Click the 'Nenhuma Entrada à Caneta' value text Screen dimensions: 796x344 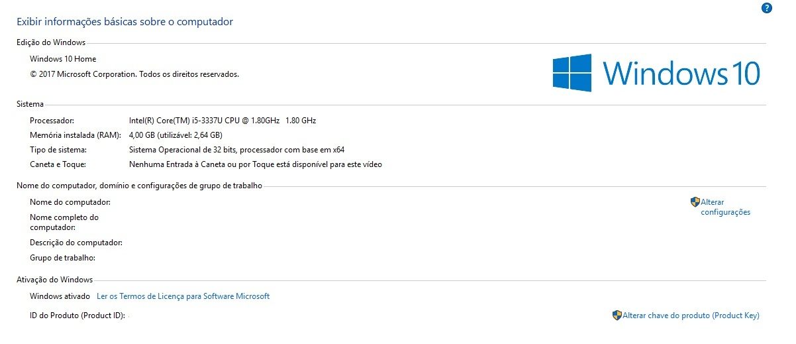point(256,164)
